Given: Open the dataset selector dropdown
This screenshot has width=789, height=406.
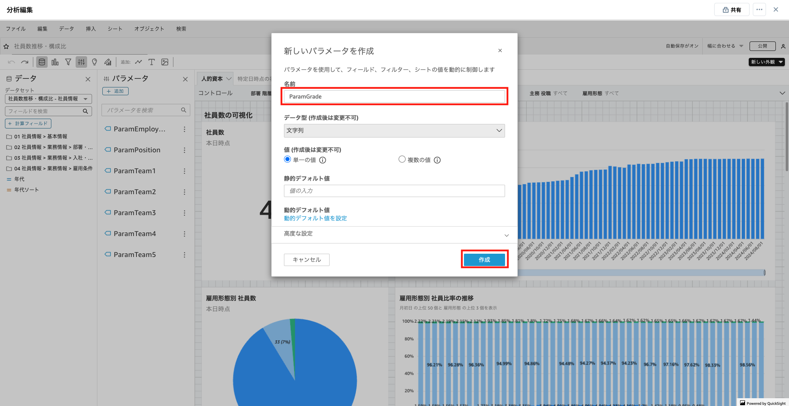Looking at the screenshot, I should (x=48, y=99).
